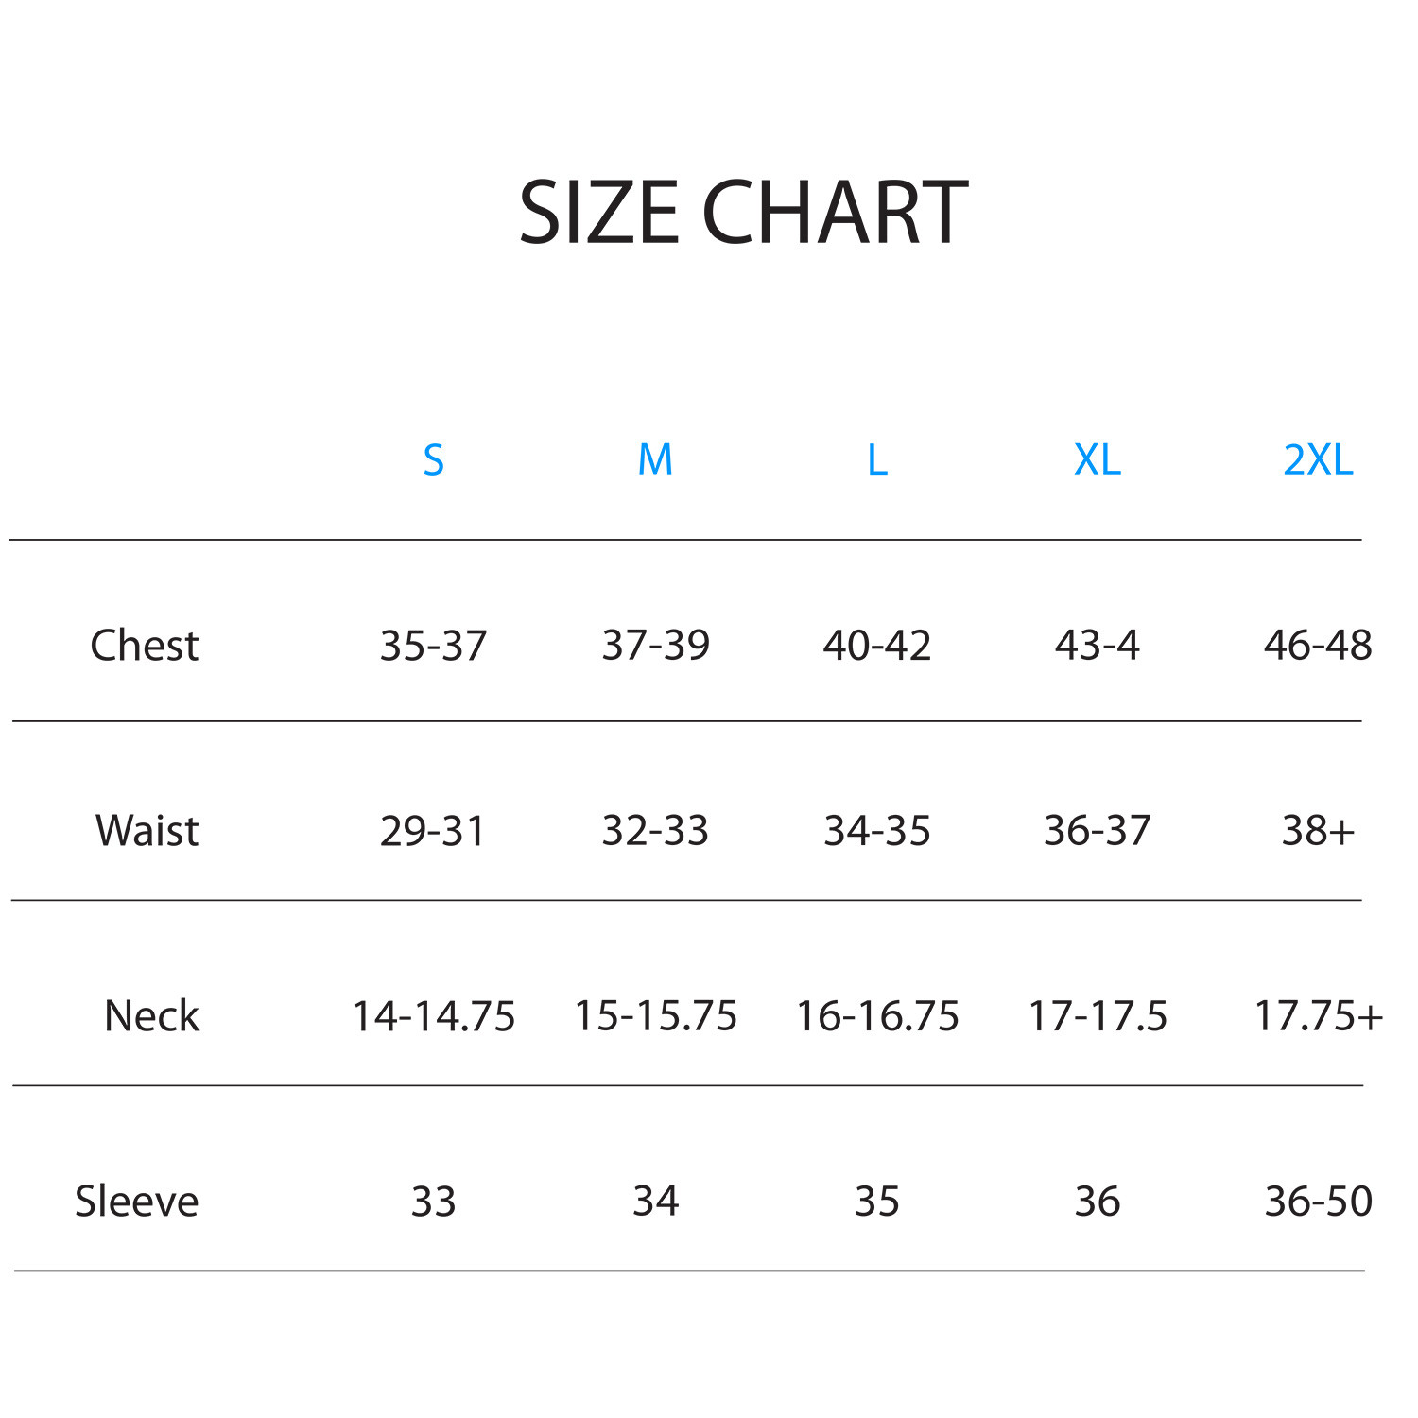
Task: Click the 17.75+ neck value
Action: (1318, 1016)
